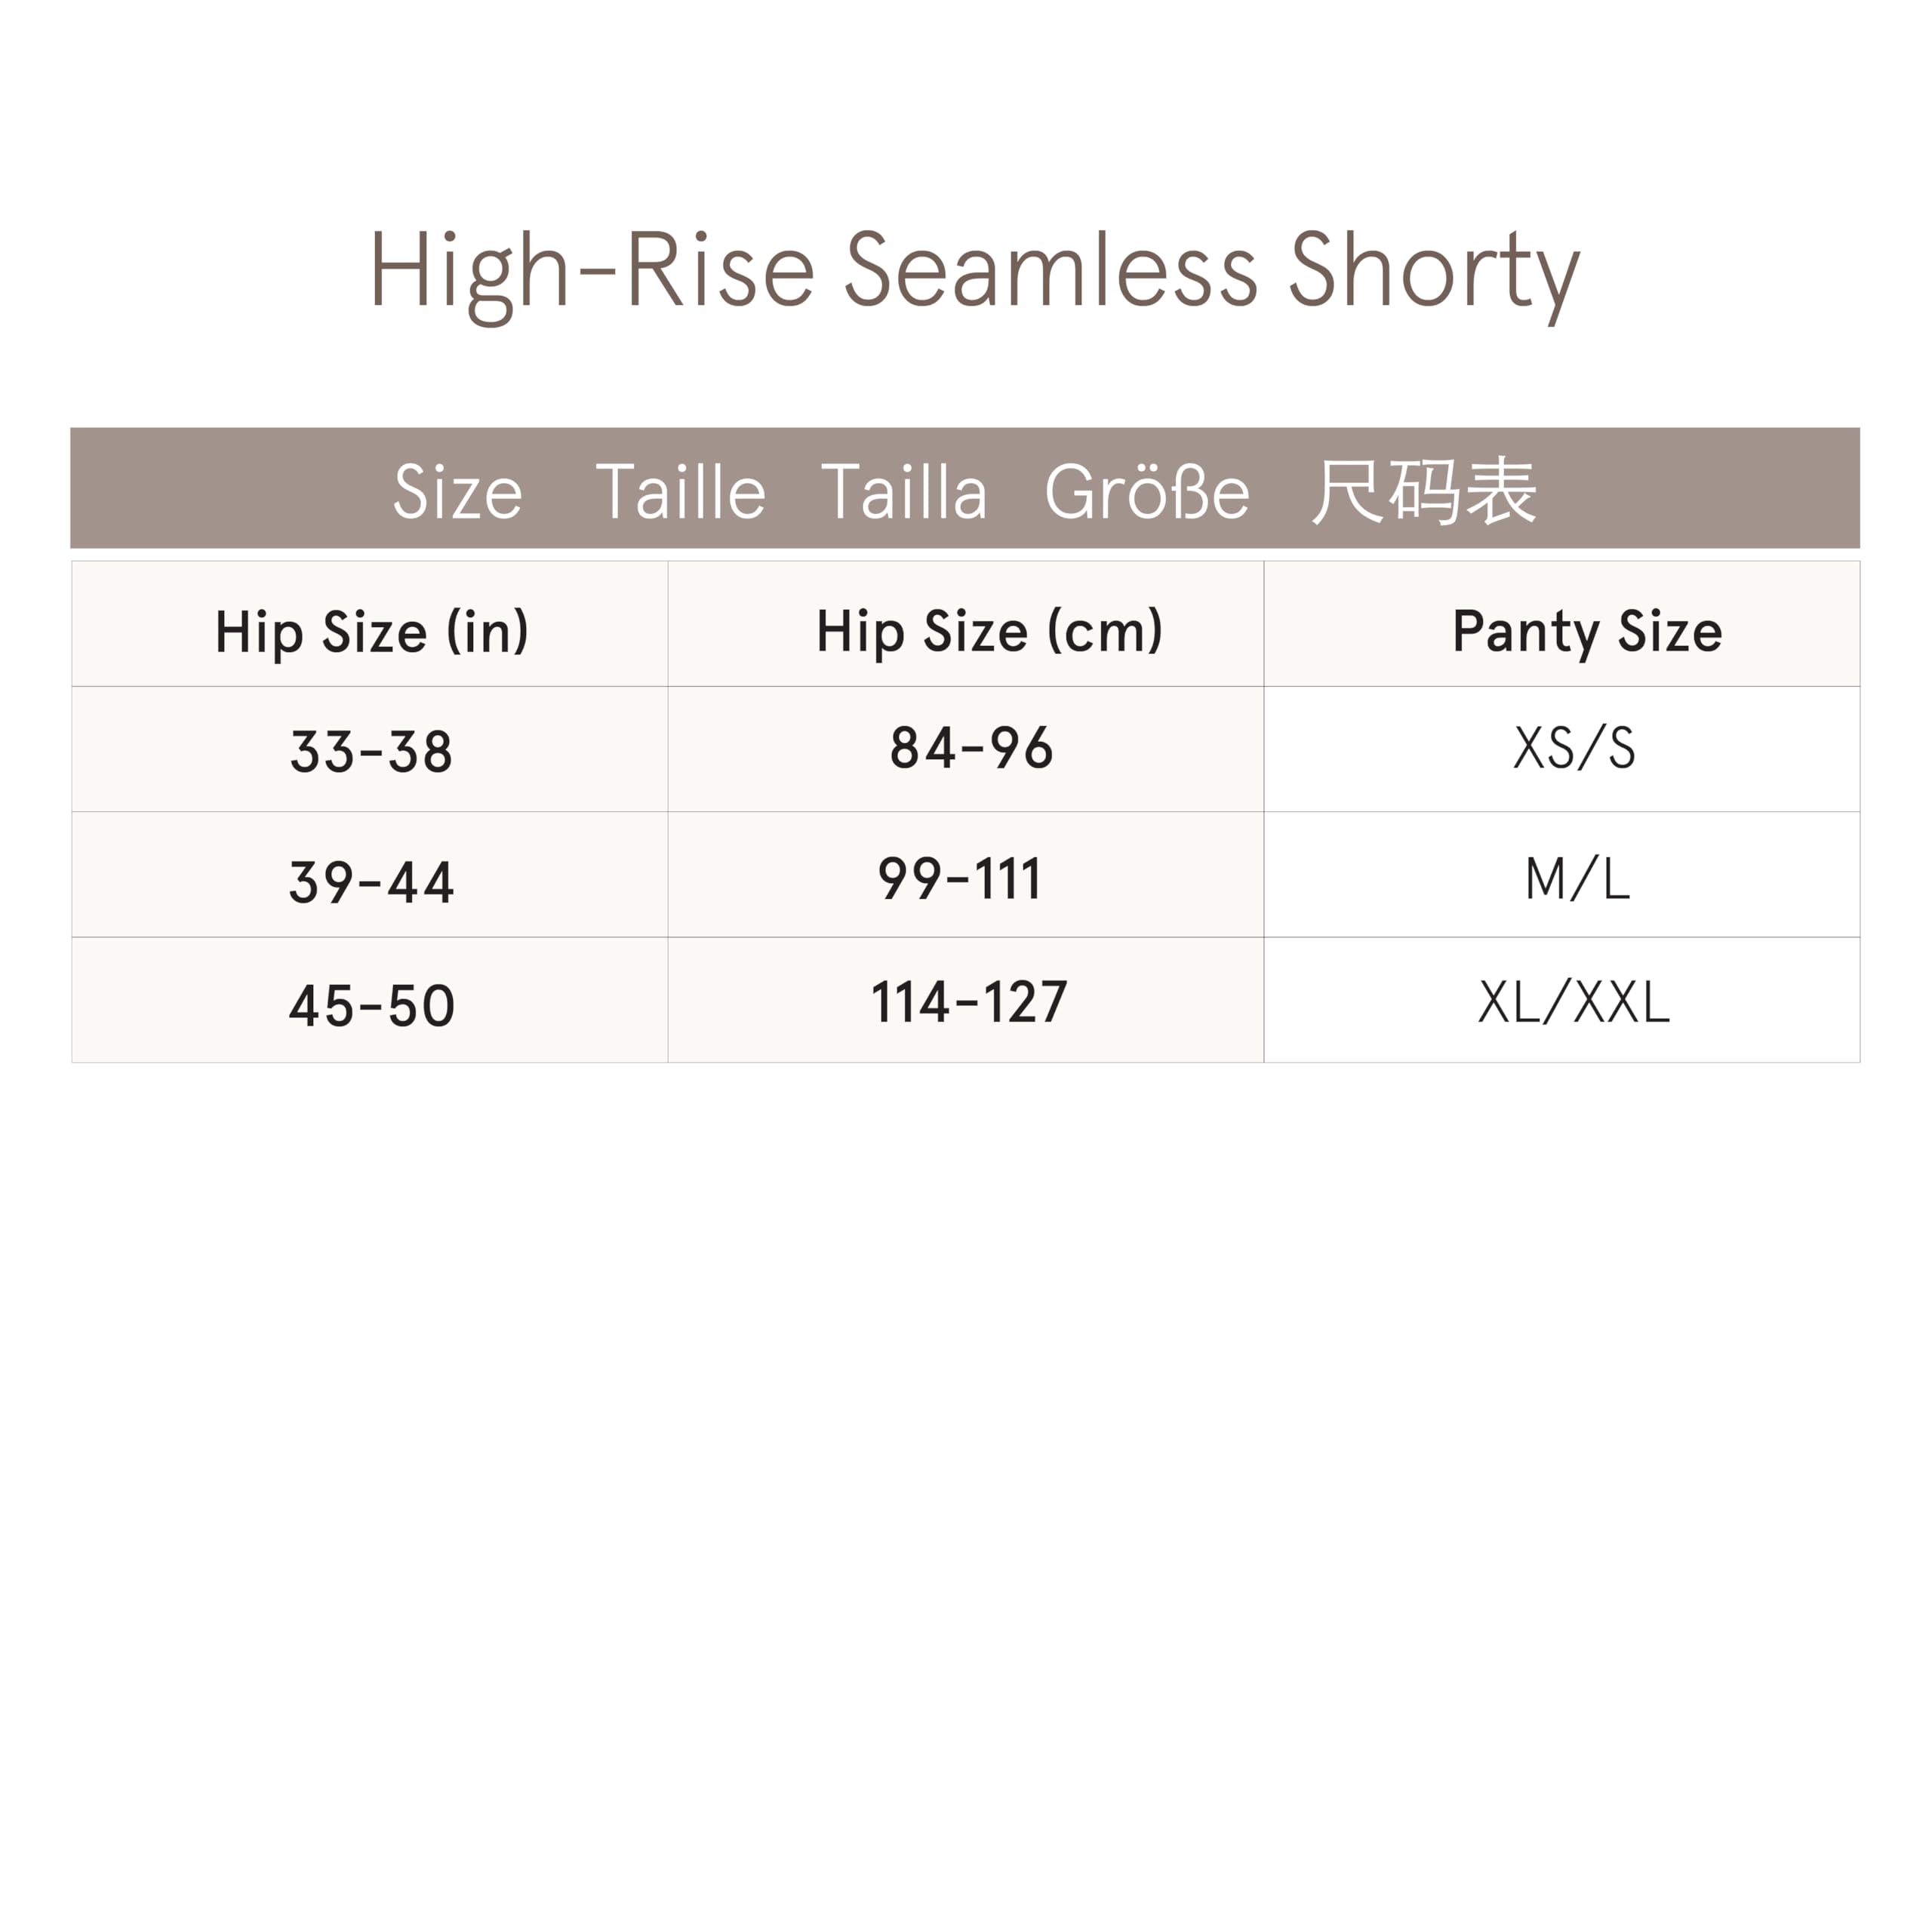Screen dimensions: 1932x1932
Task: Click the "Hip Size (in)" column header
Action: (x=371, y=632)
